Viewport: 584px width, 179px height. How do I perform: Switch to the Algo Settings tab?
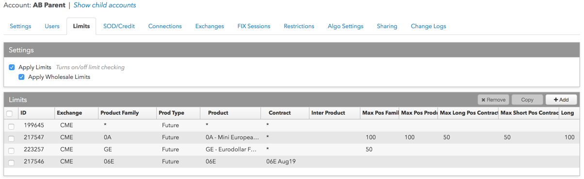click(x=345, y=26)
